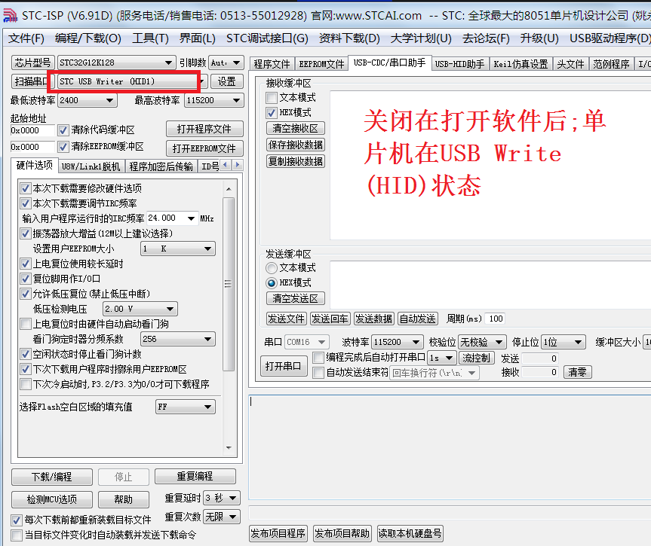
Task: Open the 资料下载(D) menu
Action: coord(349,38)
